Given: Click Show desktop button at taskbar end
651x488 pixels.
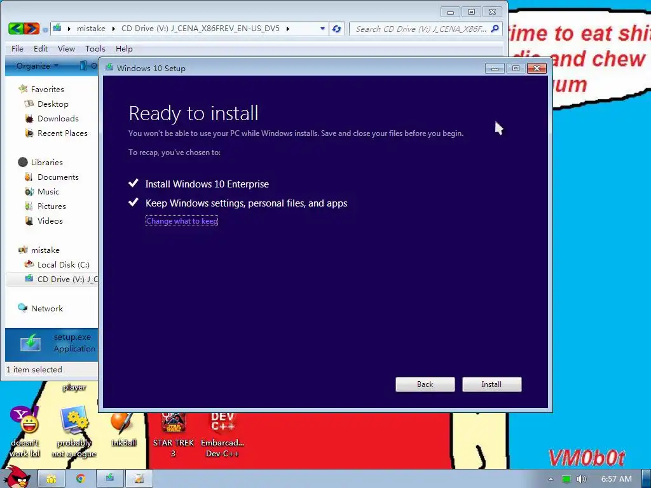Looking at the screenshot, I should 646,479.
